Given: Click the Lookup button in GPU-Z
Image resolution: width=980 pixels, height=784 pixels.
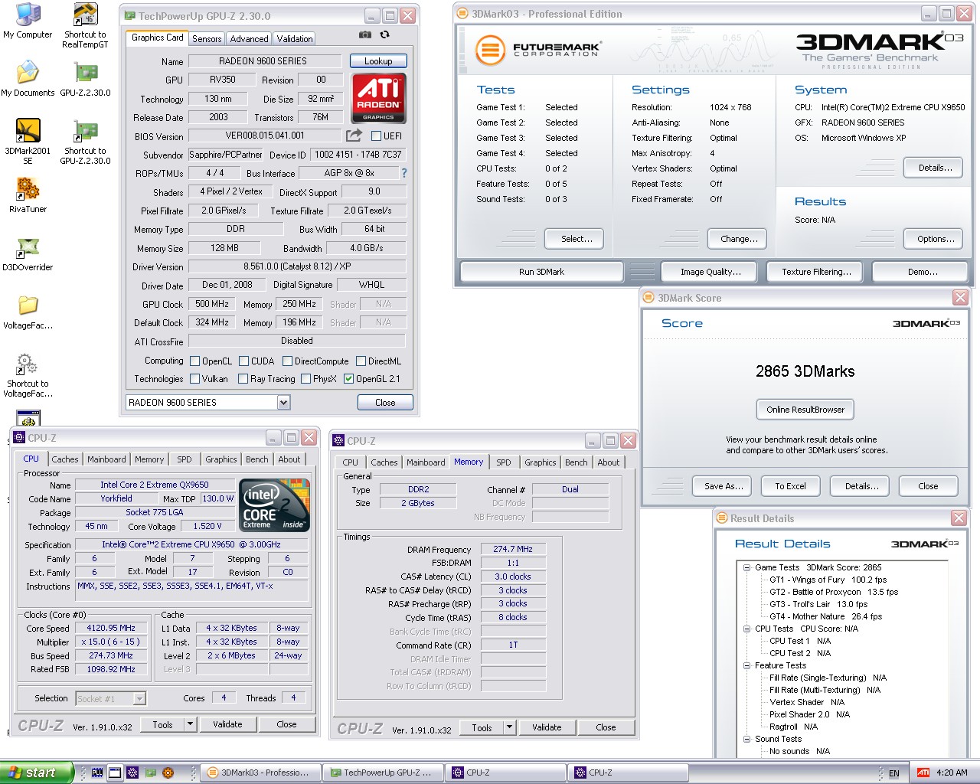Looking at the screenshot, I should (x=378, y=60).
